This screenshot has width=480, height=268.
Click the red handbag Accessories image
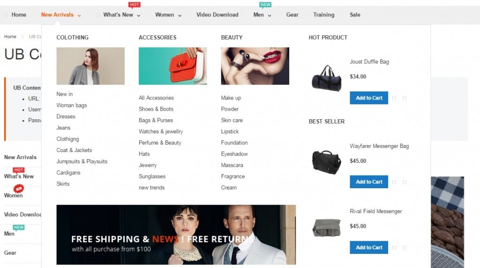pyautogui.click(x=172, y=66)
